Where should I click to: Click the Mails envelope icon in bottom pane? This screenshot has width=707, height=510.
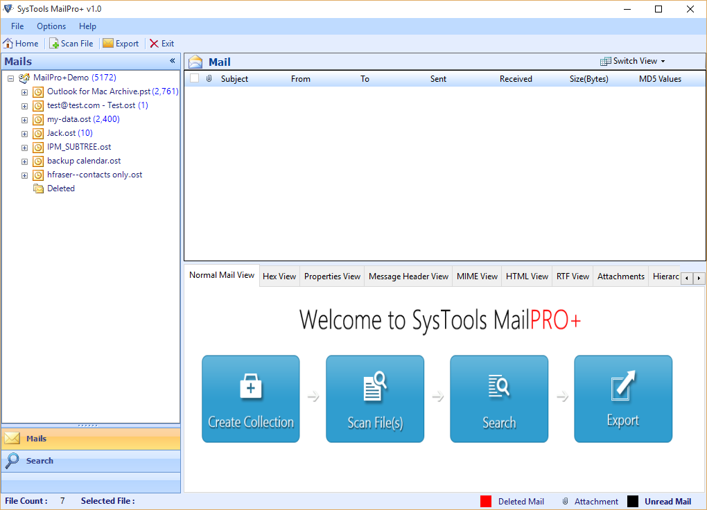12,439
